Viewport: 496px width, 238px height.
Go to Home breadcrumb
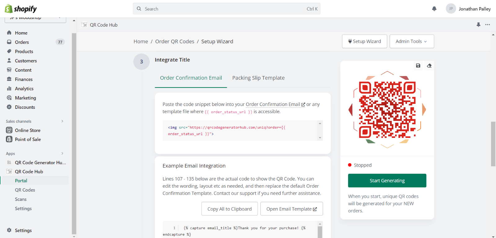pyautogui.click(x=141, y=41)
